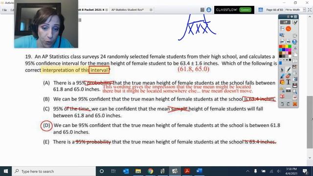Open the Page Zoom magnifier tool

tap(282, 35)
